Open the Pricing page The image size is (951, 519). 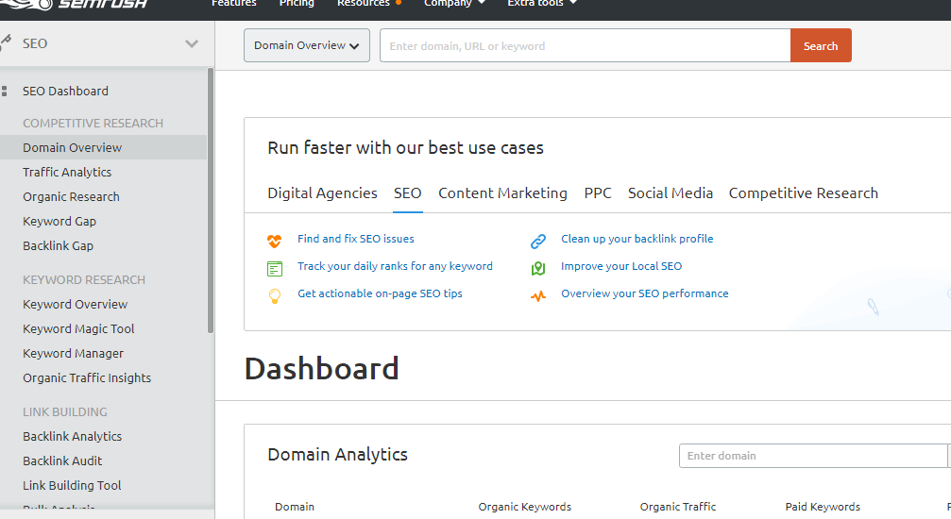[297, 3]
